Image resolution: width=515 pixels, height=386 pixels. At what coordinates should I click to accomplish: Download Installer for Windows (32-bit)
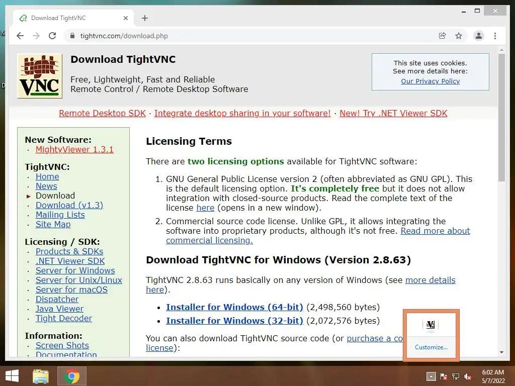coord(234,321)
